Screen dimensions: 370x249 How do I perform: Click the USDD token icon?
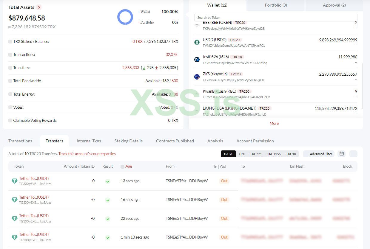point(197,42)
